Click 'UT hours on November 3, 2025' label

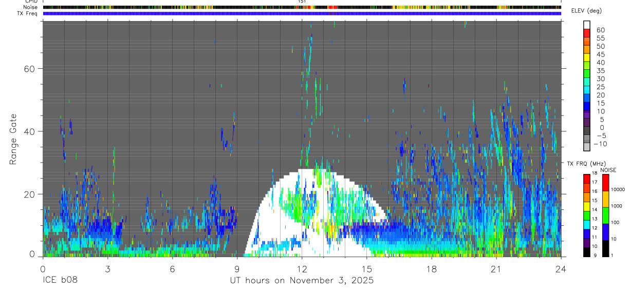coord(302,281)
